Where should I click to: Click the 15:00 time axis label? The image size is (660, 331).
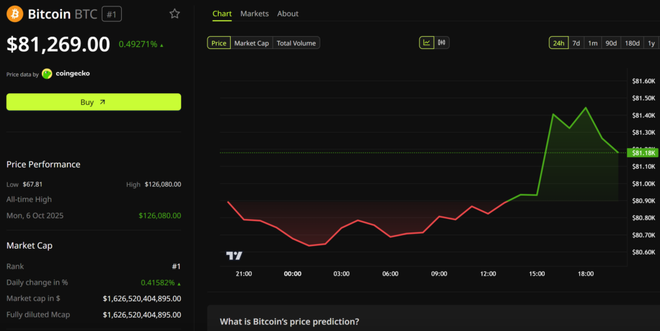[537, 274]
